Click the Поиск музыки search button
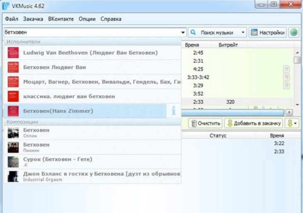 (214, 32)
